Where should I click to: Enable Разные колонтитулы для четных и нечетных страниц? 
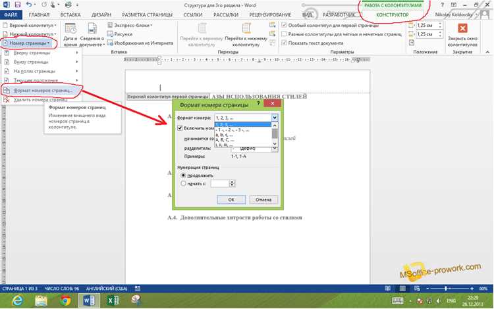284,34
